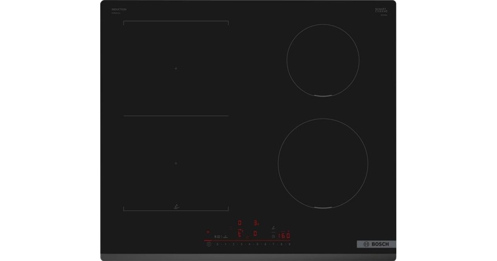Tap the timer clock icon
497x261 pixels.
(273, 236)
